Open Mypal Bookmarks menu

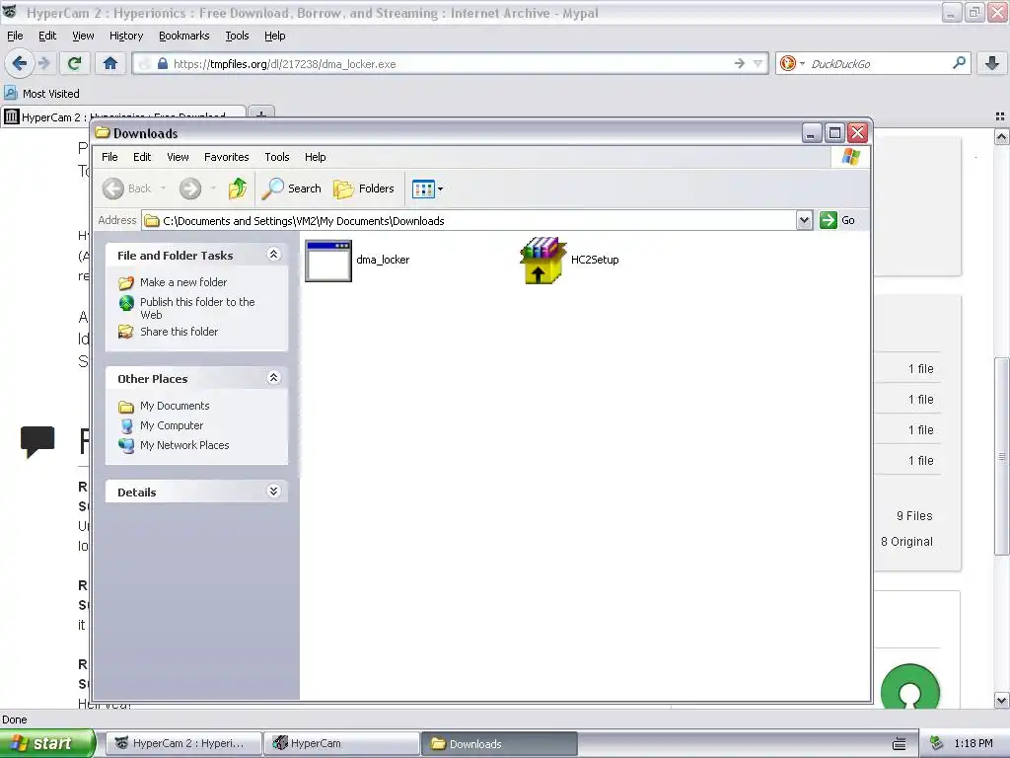(184, 36)
